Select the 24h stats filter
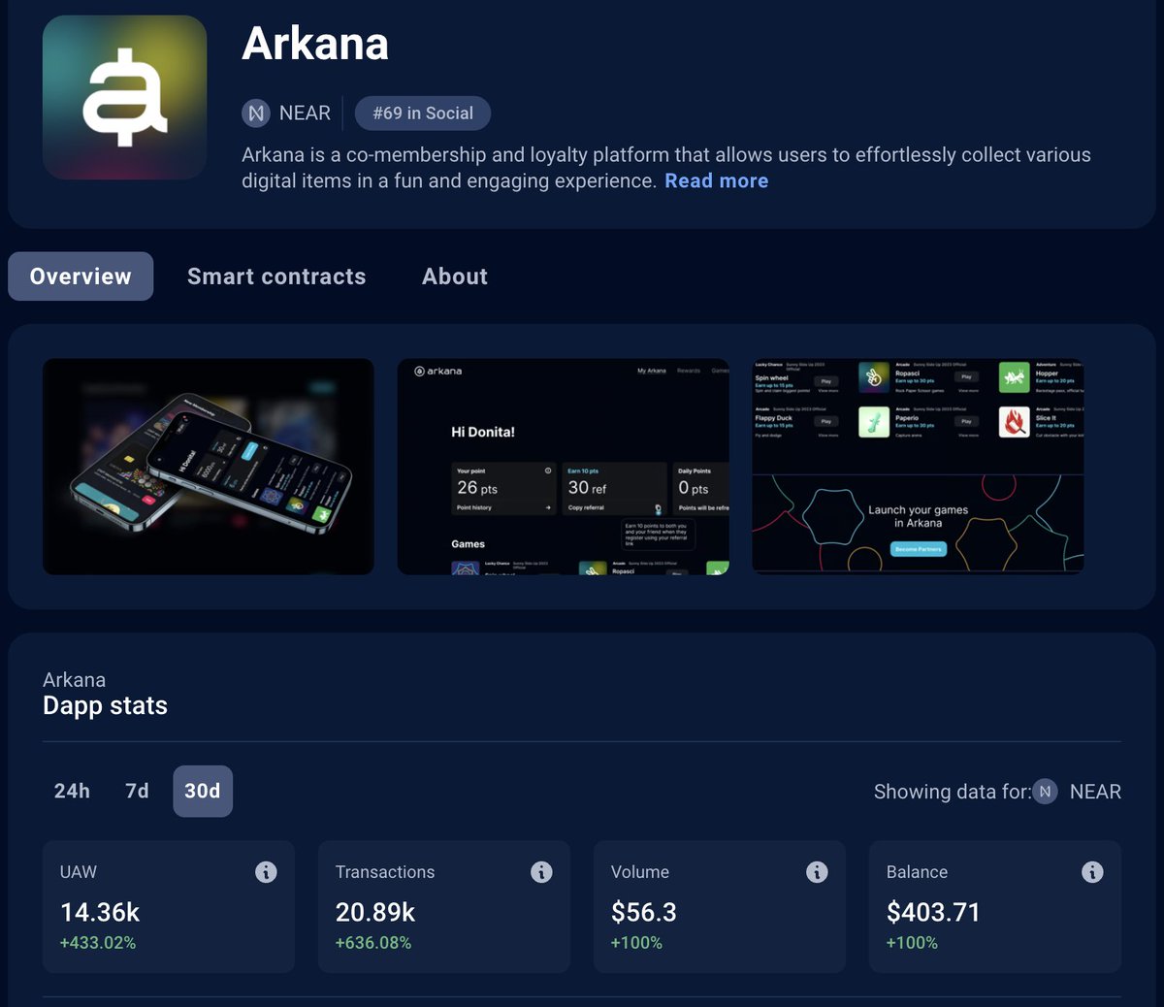The image size is (1164, 1007). pos(72,792)
